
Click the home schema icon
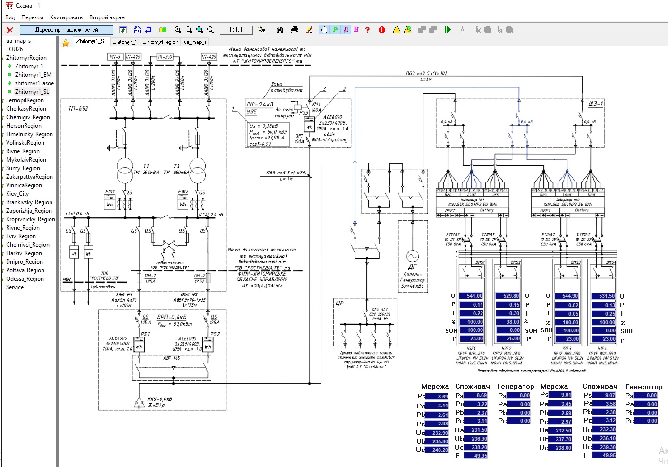point(137,30)
